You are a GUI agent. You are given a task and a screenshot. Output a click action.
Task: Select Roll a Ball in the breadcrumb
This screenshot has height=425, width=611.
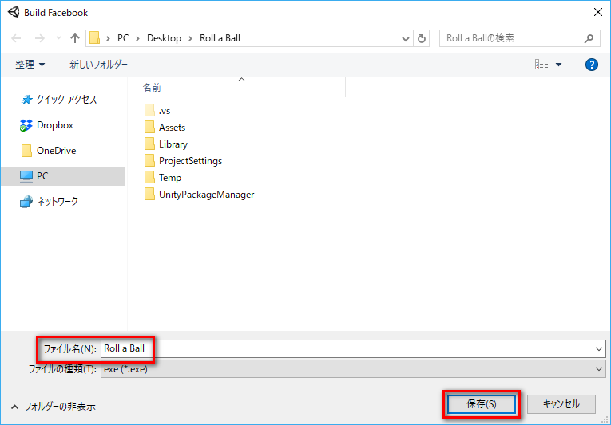220,38
